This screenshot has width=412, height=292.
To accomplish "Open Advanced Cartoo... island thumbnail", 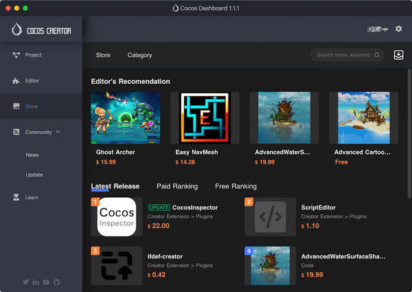I will 364,117.
